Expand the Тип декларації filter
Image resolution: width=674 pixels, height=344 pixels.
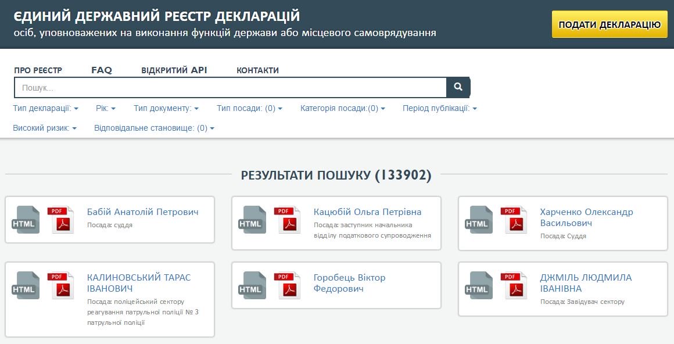point(45,108)
